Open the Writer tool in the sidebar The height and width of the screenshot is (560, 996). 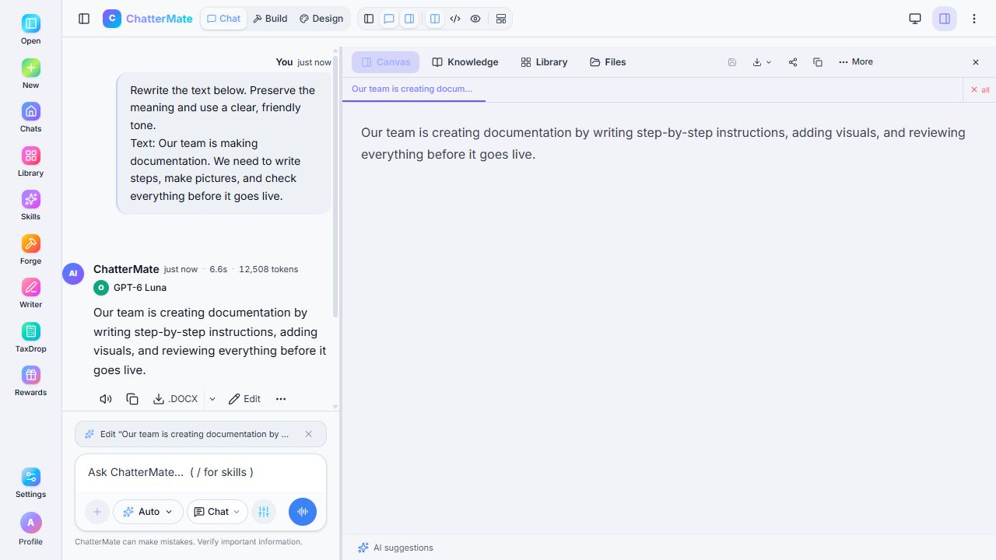pos(30,293)
